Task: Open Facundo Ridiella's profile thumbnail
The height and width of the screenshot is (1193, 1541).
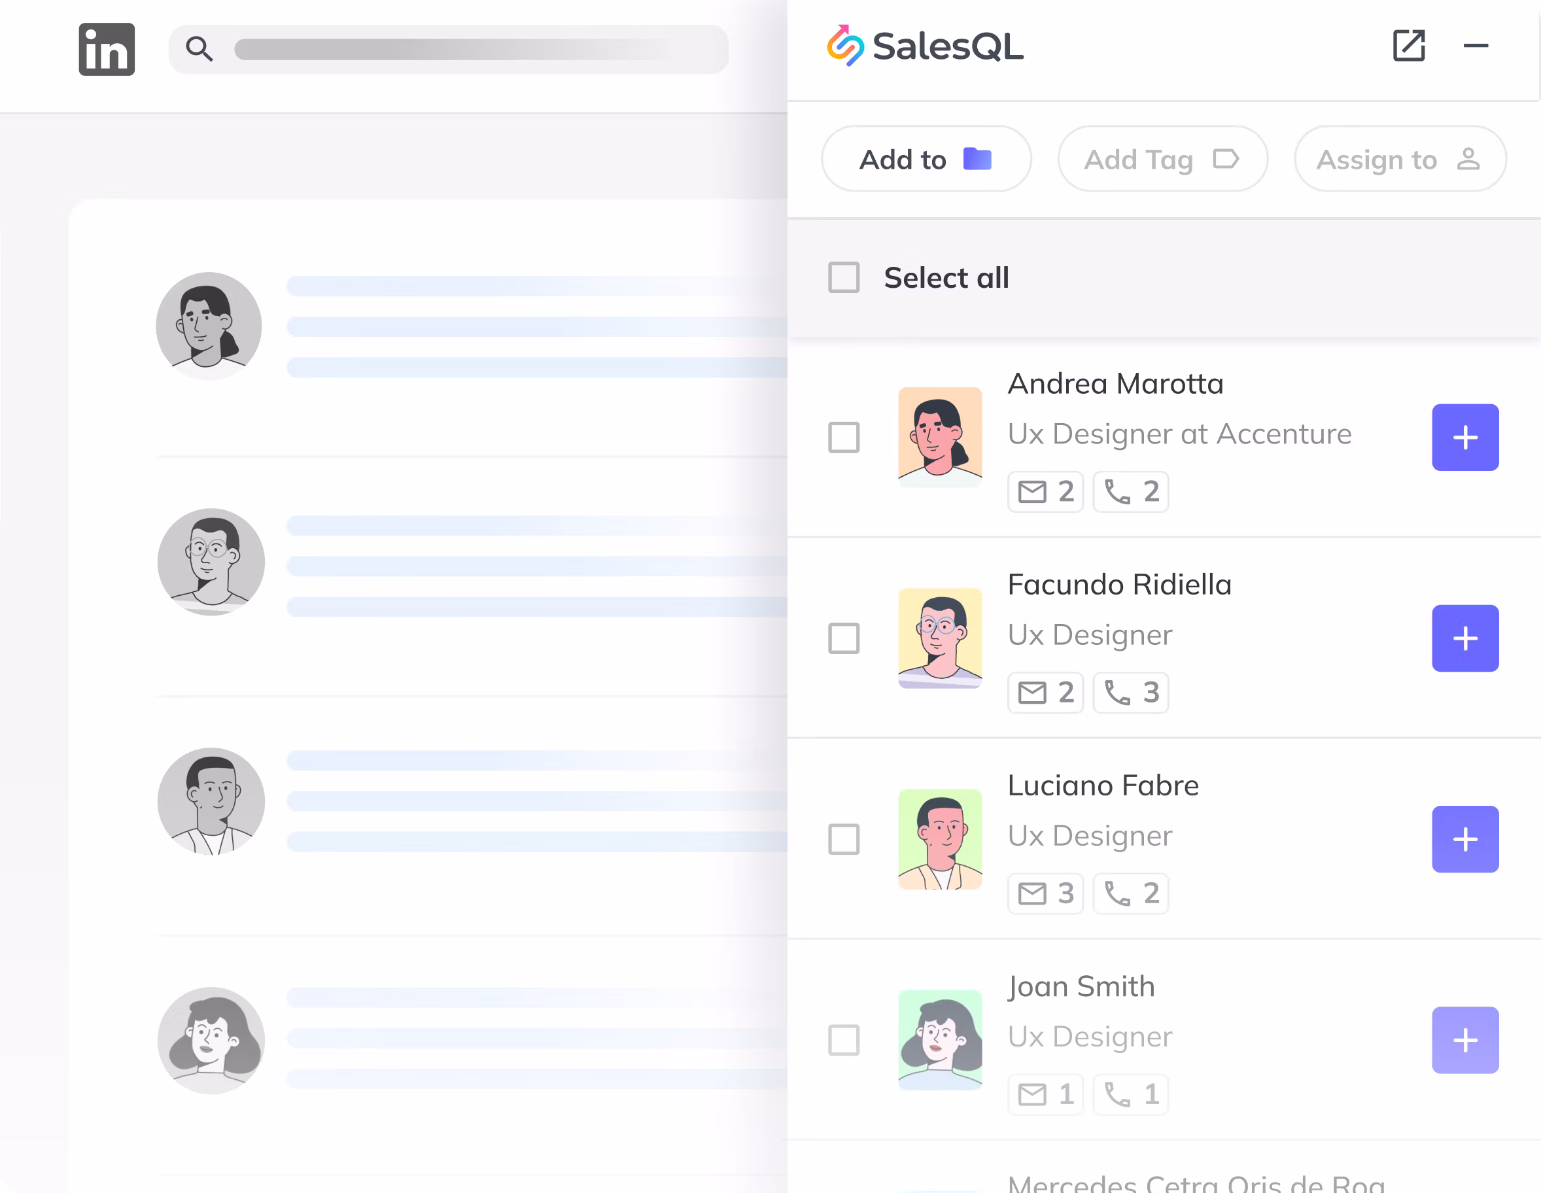Action: click(940, 638)
